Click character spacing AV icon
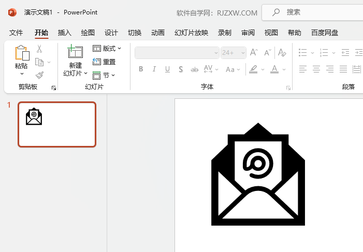 208,69
